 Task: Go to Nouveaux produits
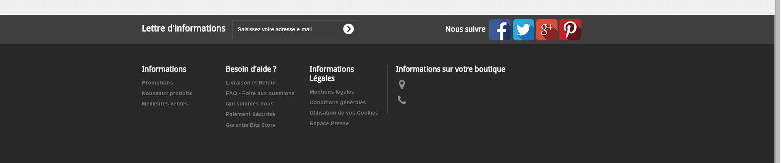pos(167,93)
